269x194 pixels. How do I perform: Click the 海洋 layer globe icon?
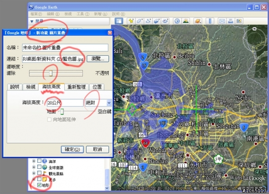tap(45, 161)
